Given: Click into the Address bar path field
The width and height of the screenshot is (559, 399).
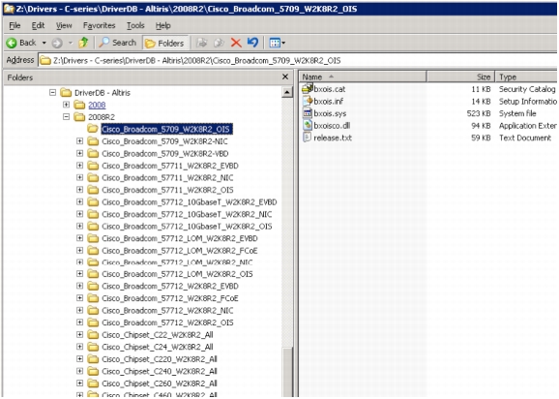Looking at the screenshot, I should [x=298, y=60].
